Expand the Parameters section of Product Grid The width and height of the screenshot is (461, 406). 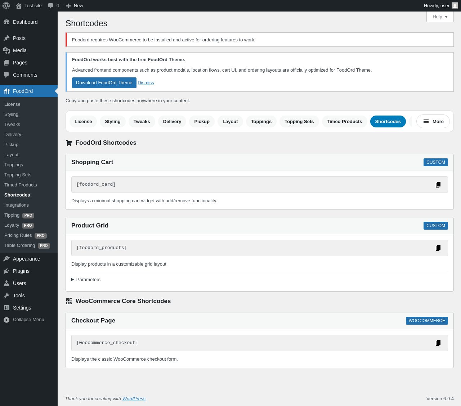coord(86,280)
